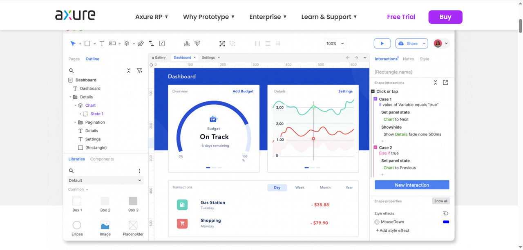Open the 100% zoom level dropdown
Image resolution: width=523 pixels, height=250 pixels.
(x=335, y=44)
